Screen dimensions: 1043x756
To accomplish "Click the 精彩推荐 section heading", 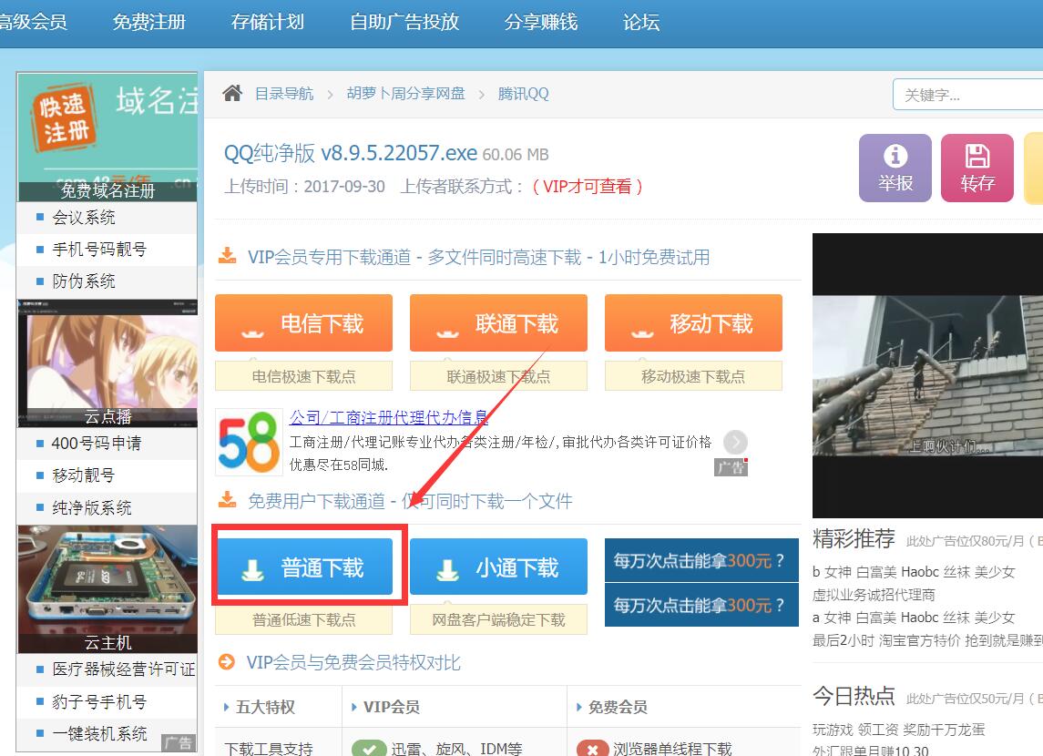I will (854, 538).
